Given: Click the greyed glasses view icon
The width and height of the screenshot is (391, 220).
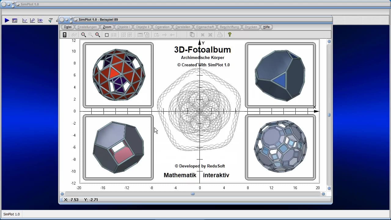Looking at the screenshot, I should [x=74, y=35].
